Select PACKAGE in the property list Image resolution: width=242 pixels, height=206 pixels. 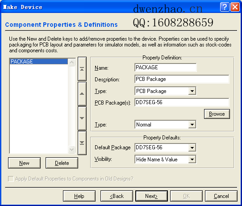(39, 62)
